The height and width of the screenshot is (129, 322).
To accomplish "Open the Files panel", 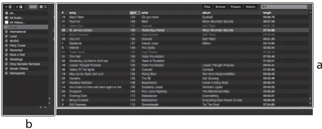I will (x=207, y=7).
